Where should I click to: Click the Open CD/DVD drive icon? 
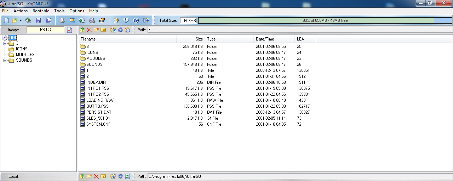[x=28, y=20]
